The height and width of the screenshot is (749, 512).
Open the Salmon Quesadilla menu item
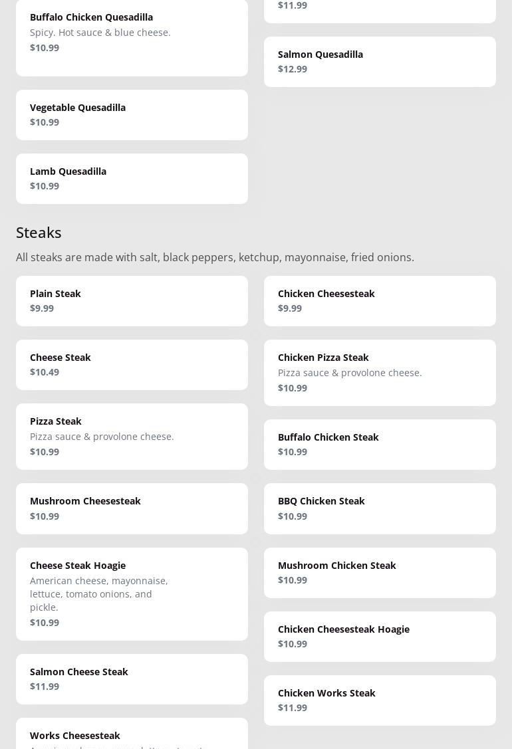(x=380, y=62)
